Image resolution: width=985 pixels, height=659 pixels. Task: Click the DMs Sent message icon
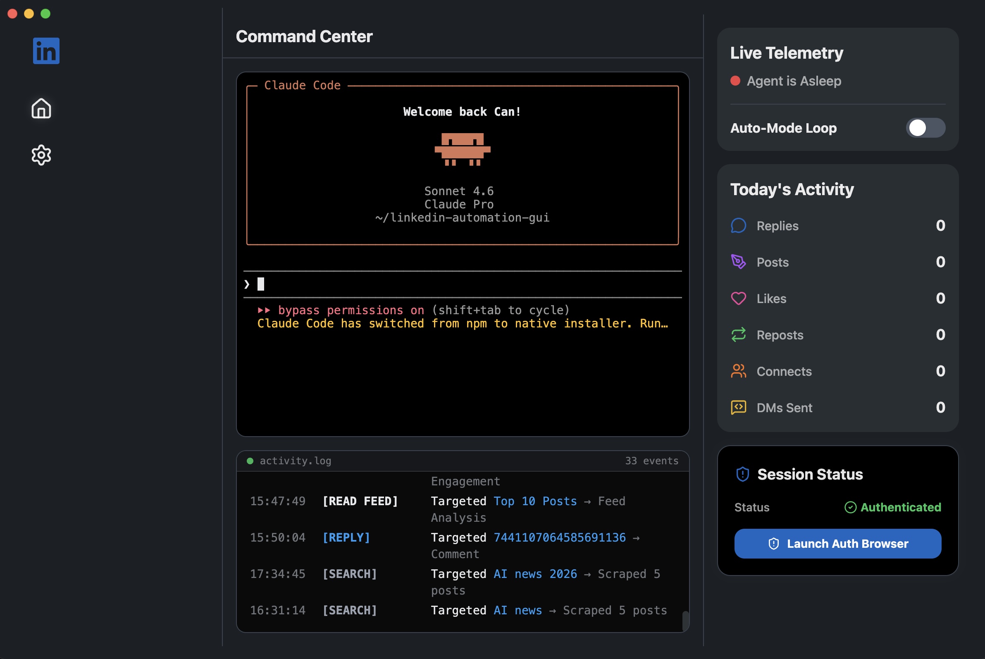pos(739,407)
